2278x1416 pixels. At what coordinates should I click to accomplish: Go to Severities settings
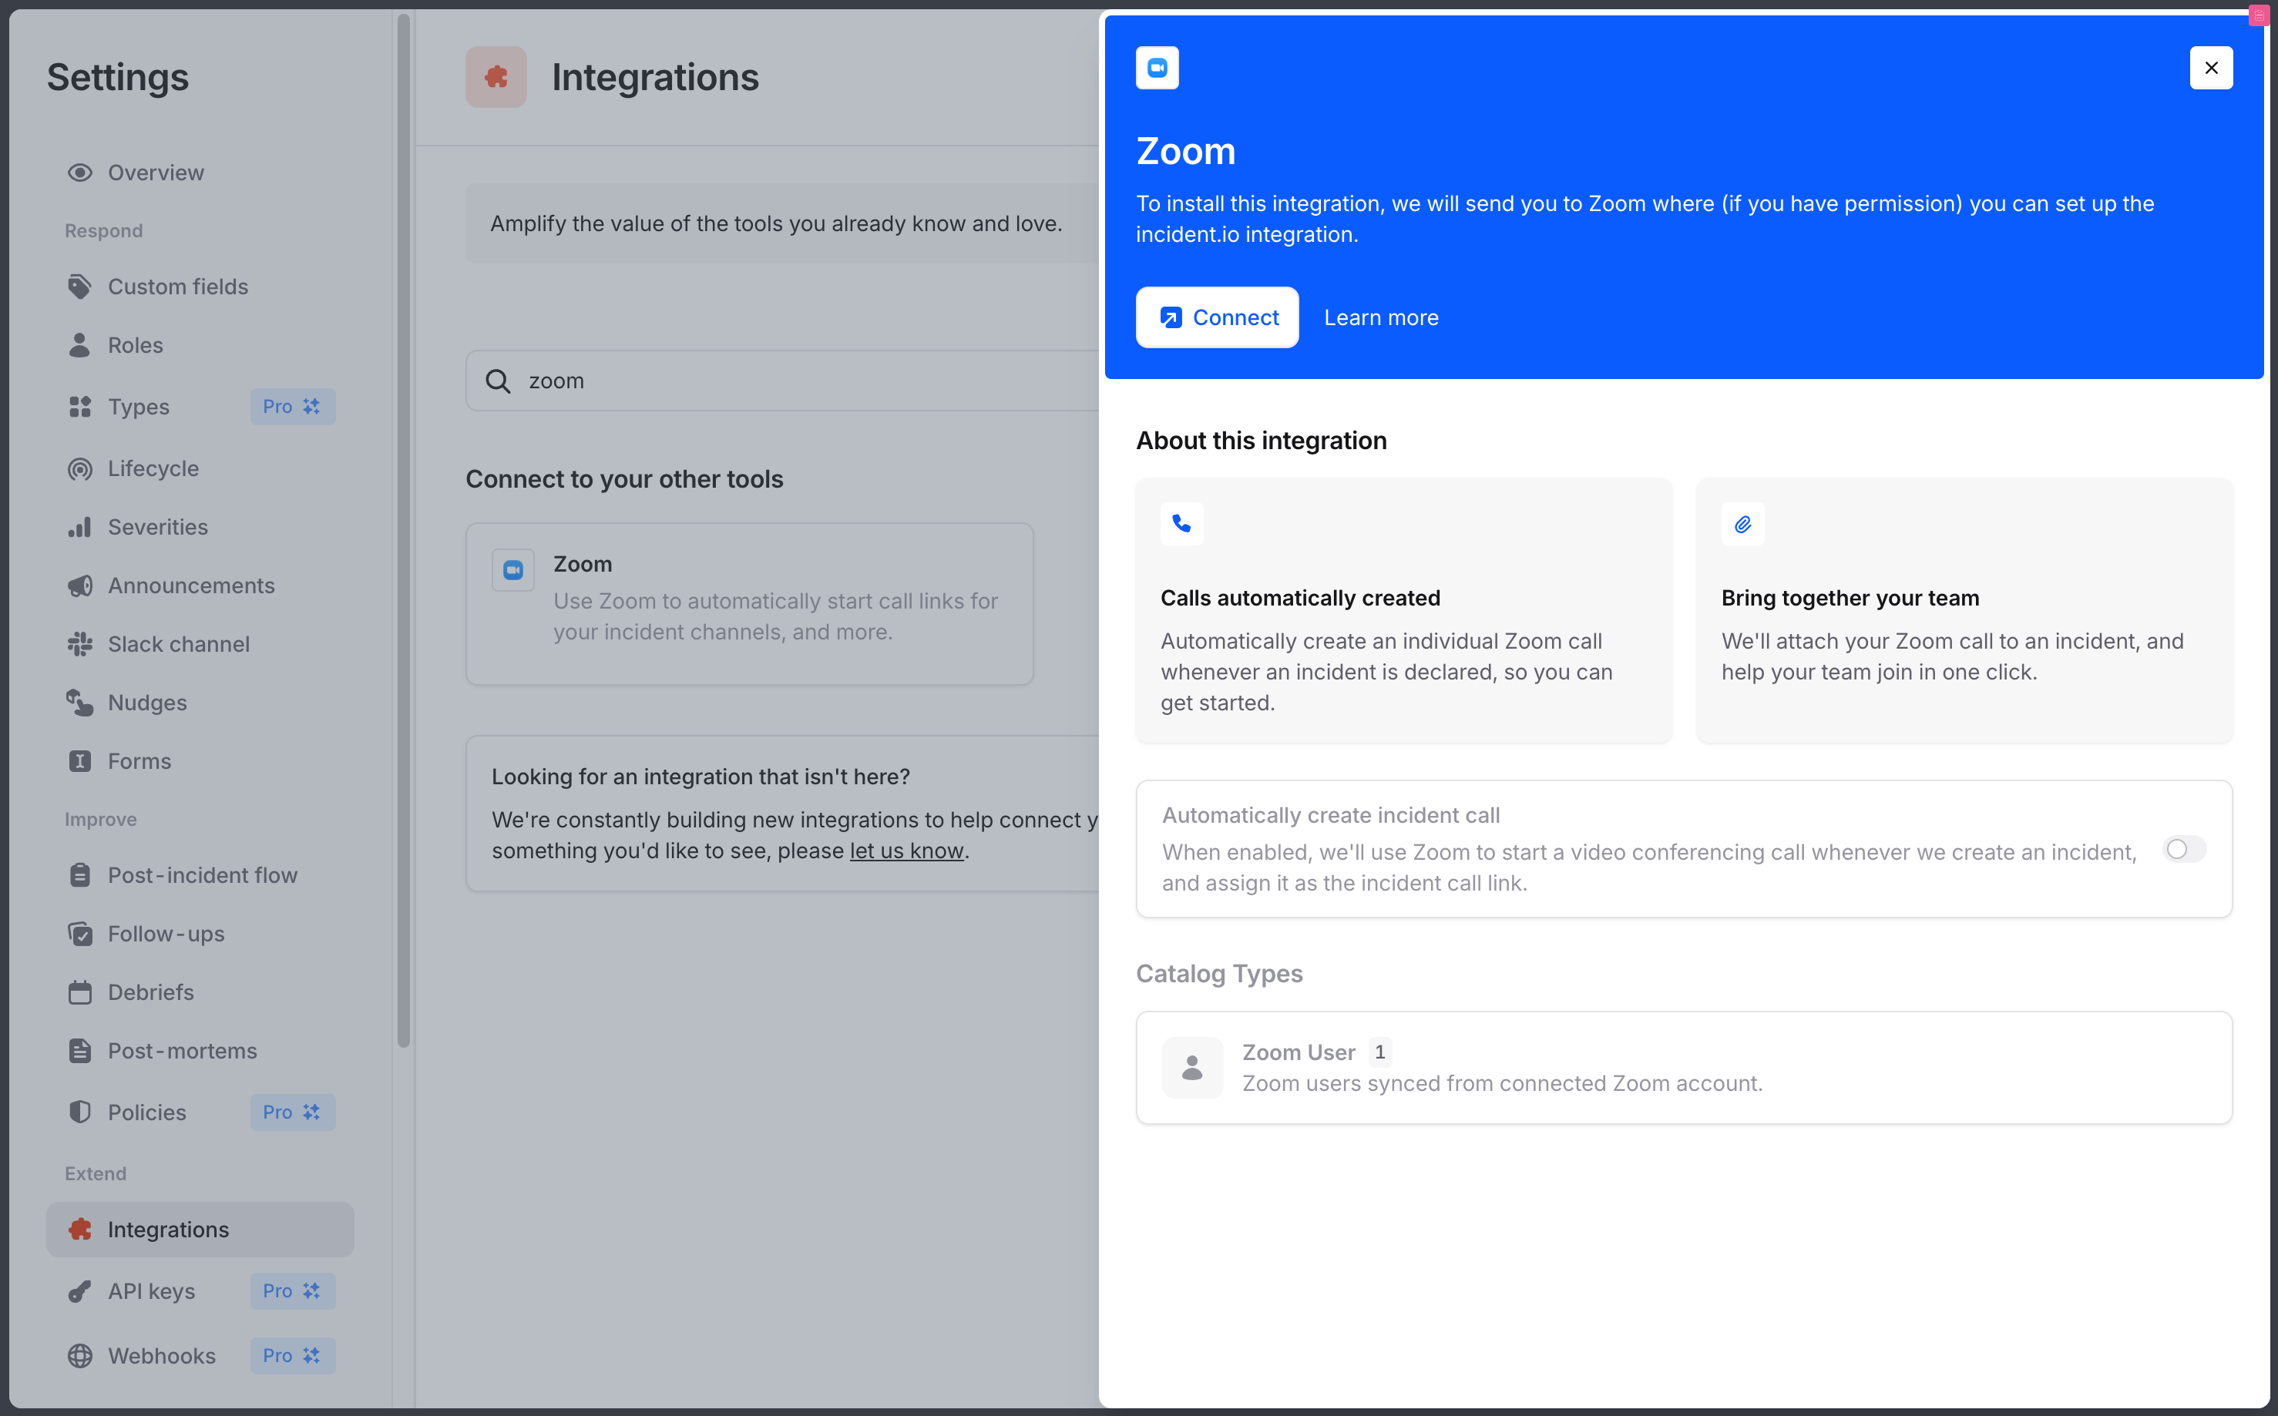pos(157,526)
